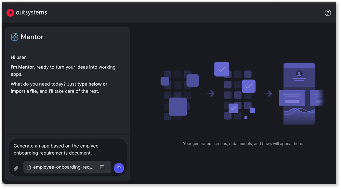Click the Mentor panel title
The width and height of the screenshot is (341, 189).
point(32,37)
